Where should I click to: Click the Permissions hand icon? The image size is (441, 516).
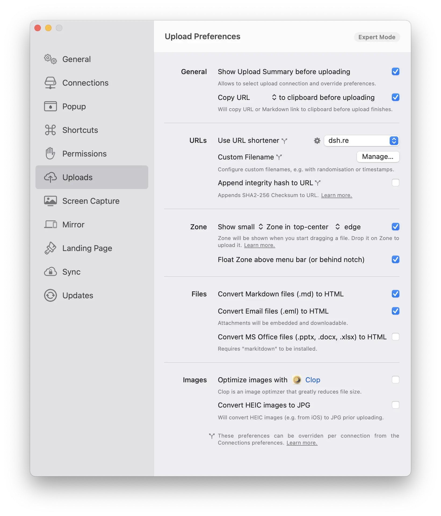coord(50,154)
